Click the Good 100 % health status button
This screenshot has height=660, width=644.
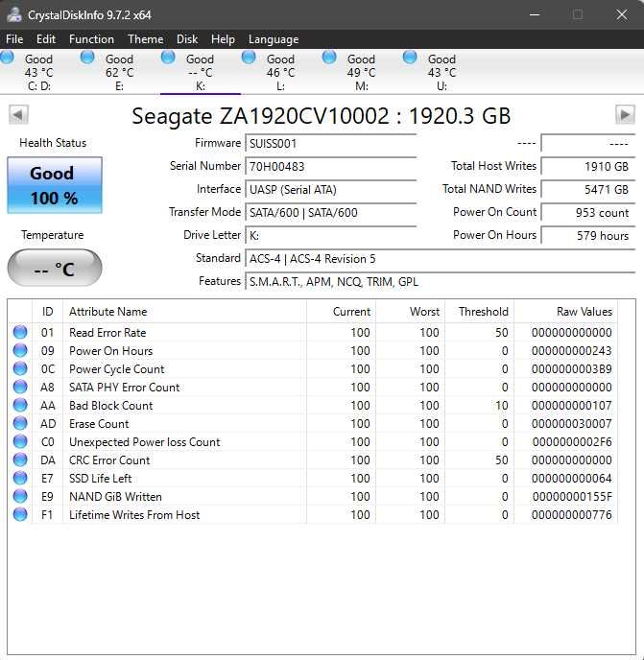coord(53,184)
